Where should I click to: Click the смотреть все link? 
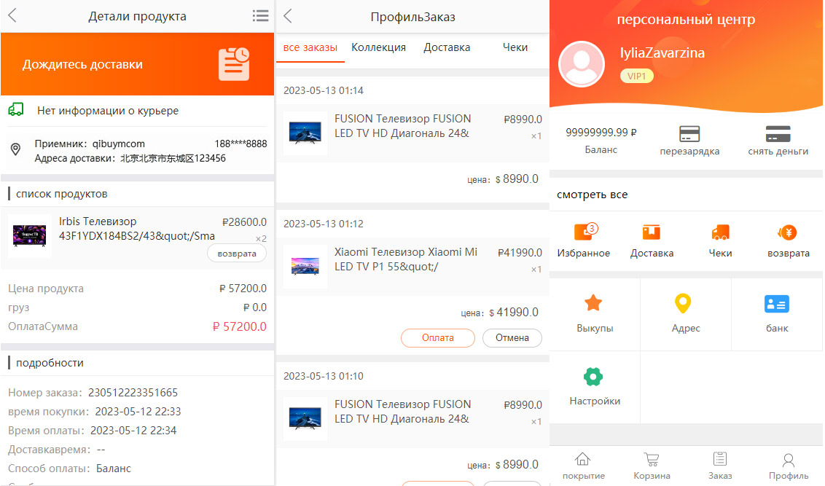click(592, 195)
